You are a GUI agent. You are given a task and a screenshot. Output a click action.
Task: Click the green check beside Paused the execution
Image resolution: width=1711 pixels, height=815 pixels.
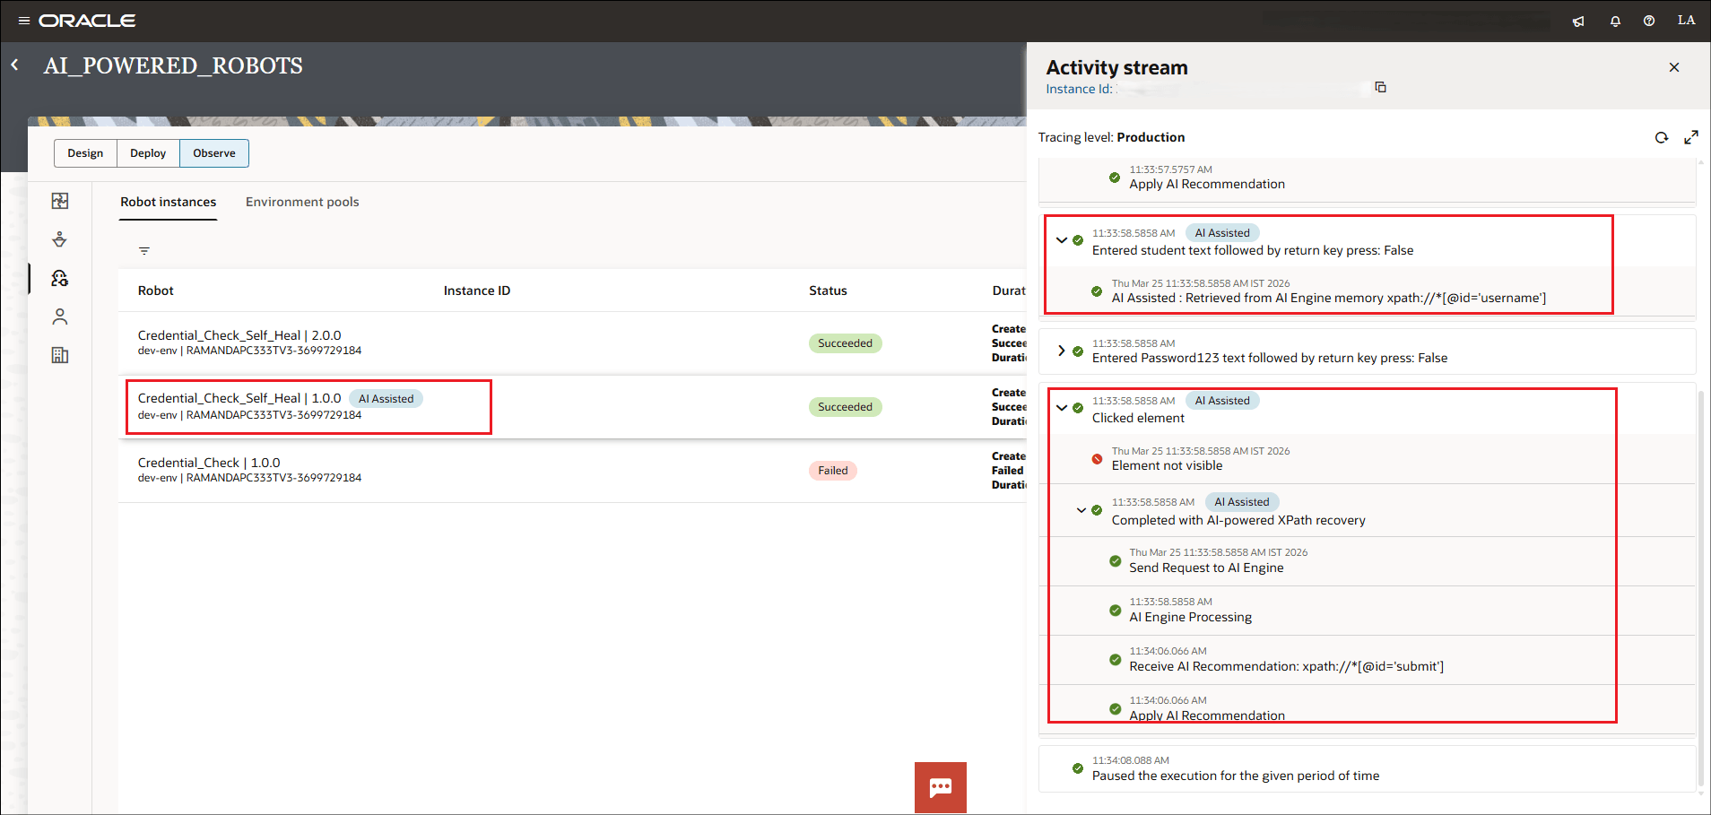[x=1078, y=768]
